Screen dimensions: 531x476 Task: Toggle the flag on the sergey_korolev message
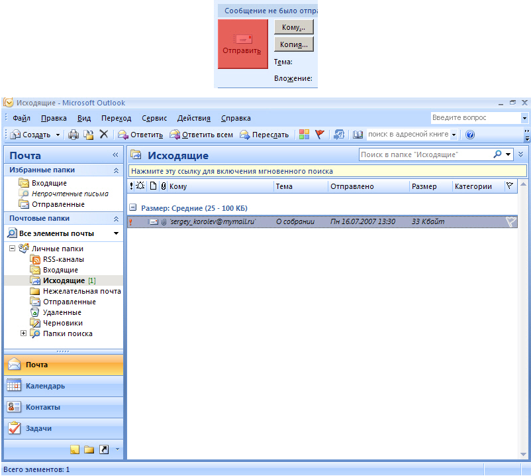pyautogui.click(x=510, y=221)
